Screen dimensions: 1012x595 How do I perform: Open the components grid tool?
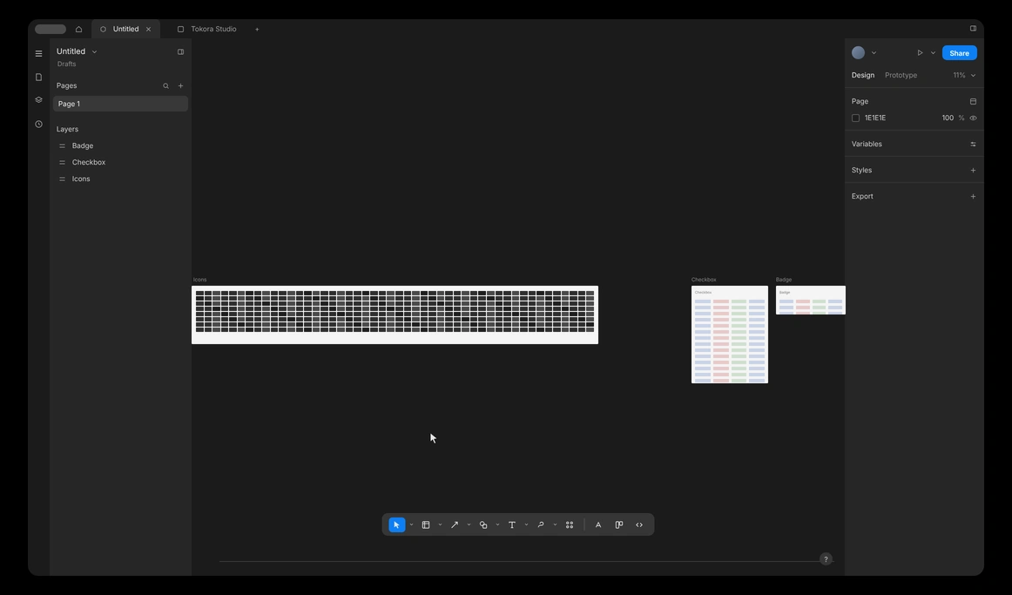point(570,524)
